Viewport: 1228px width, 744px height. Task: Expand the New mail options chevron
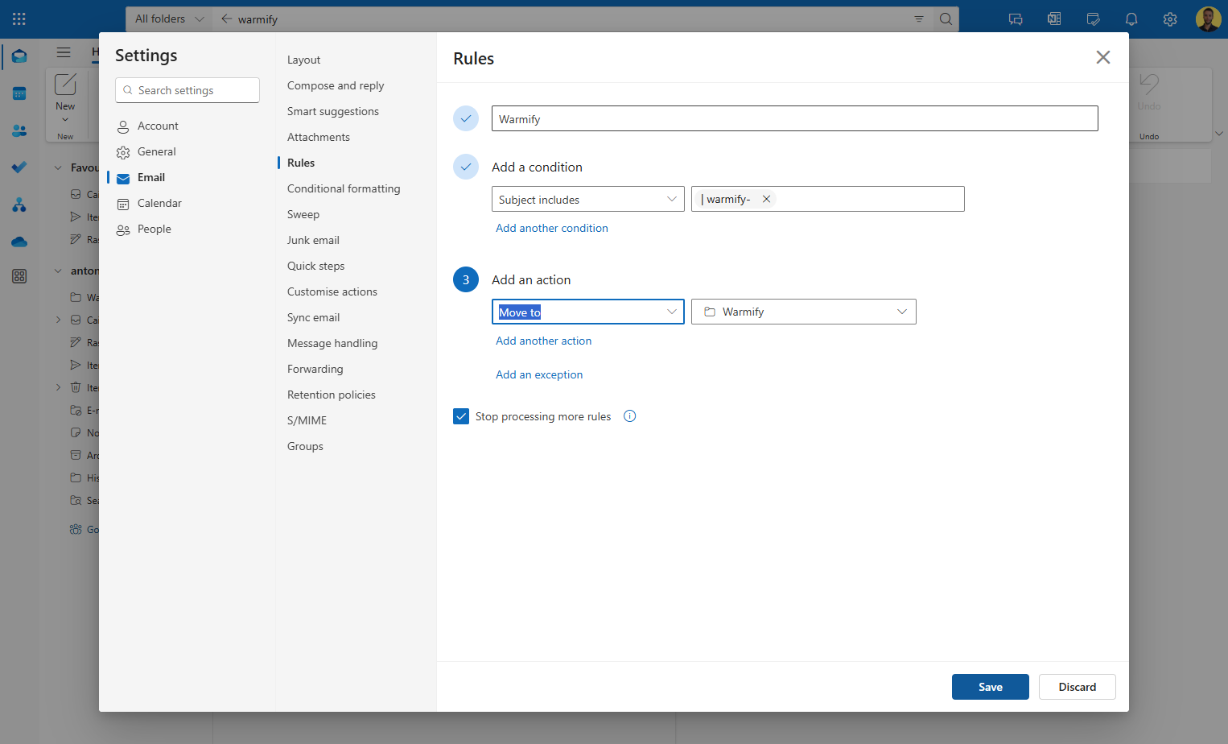(x=65, y=120)
